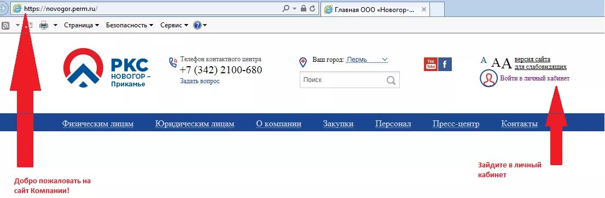Close the Главная ООО «Новогор tab
This screenshot has height=198, width=605.
coord(423,9)
